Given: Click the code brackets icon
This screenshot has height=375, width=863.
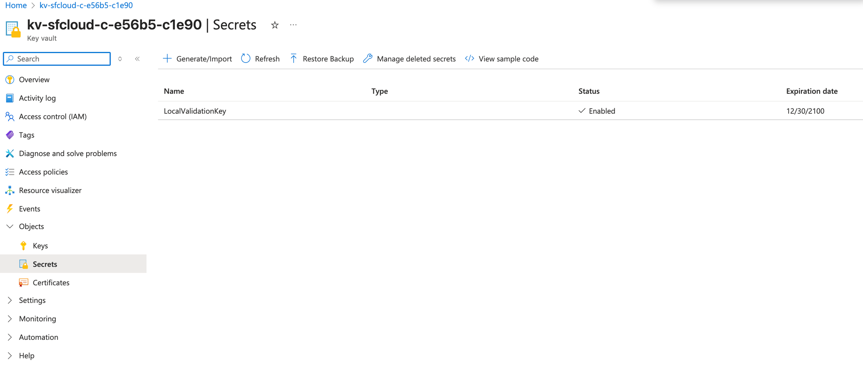Looking at the screenshot, I should (x=469, y=58).
